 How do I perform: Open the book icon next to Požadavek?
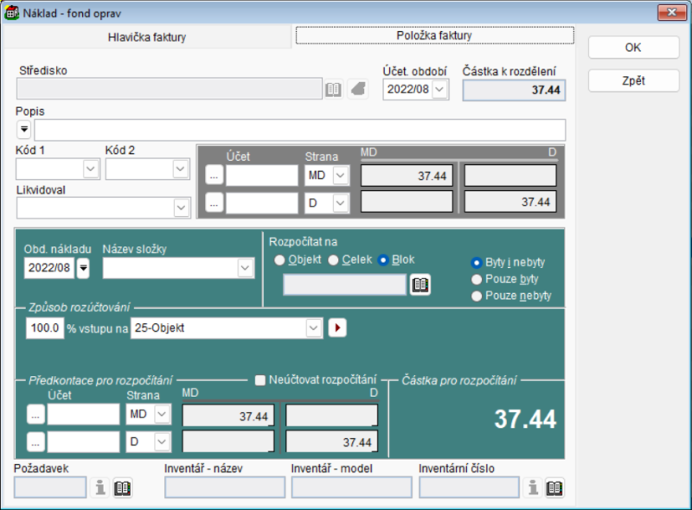click(x=123, y=488)
